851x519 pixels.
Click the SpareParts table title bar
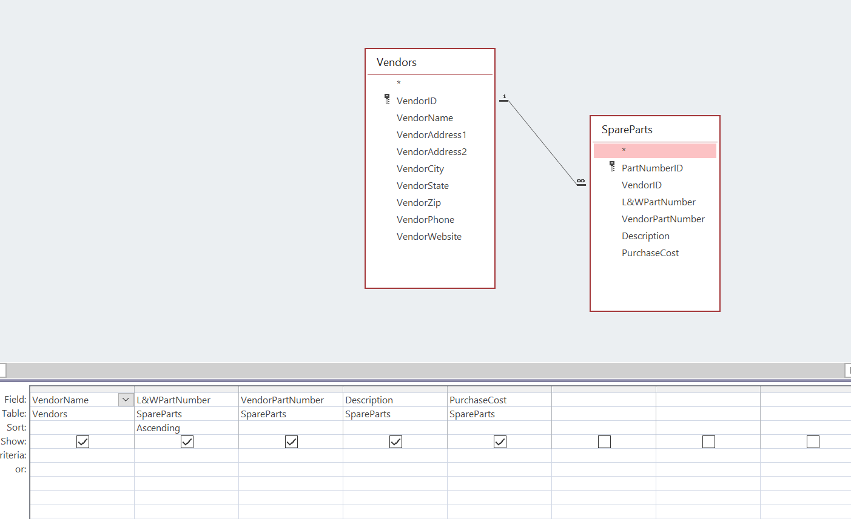click(x=654, y=130)
